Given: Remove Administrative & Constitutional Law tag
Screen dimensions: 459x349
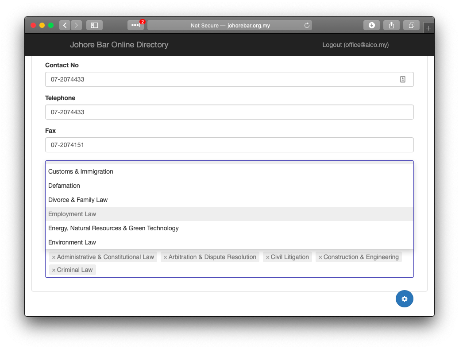Looking at the screenshot, I should pyautogui.click(x=54, y=257).
